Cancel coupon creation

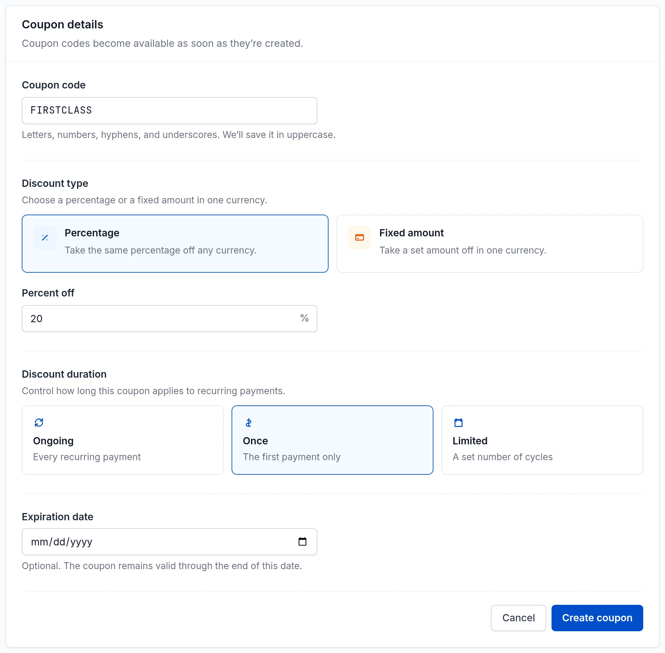pos(518,618)
